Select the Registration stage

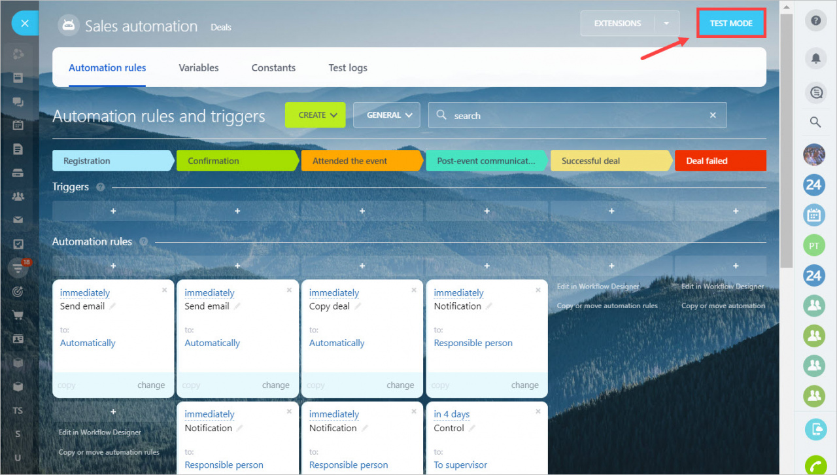(113, 160)
